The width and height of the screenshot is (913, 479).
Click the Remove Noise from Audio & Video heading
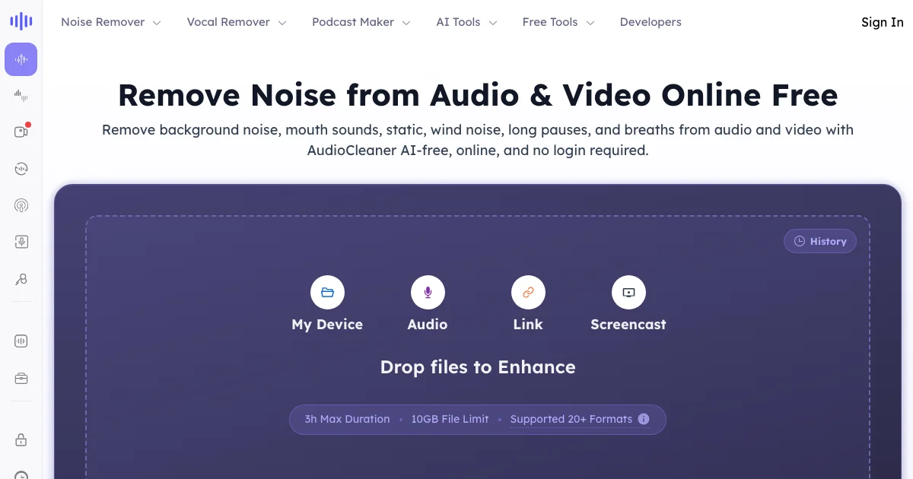478,95
